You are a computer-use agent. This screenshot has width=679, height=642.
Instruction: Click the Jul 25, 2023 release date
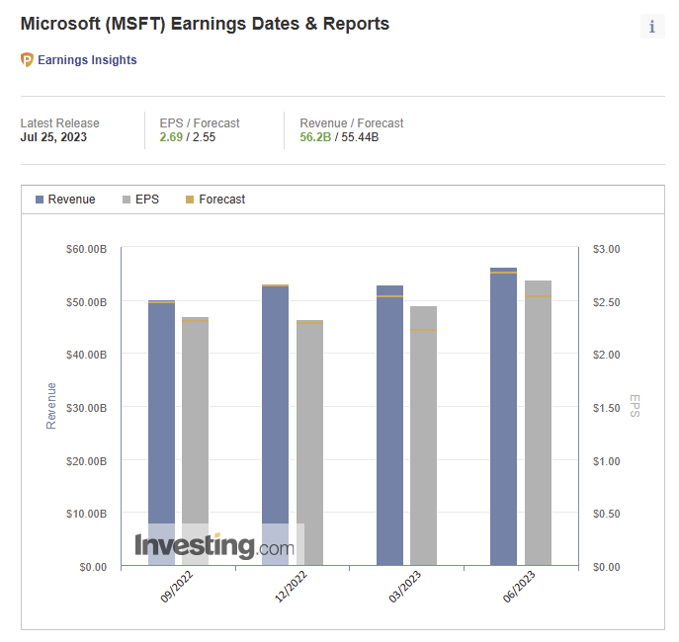(53, 137)
